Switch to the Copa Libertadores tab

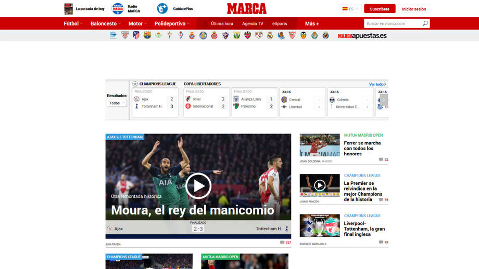point(202,84)
